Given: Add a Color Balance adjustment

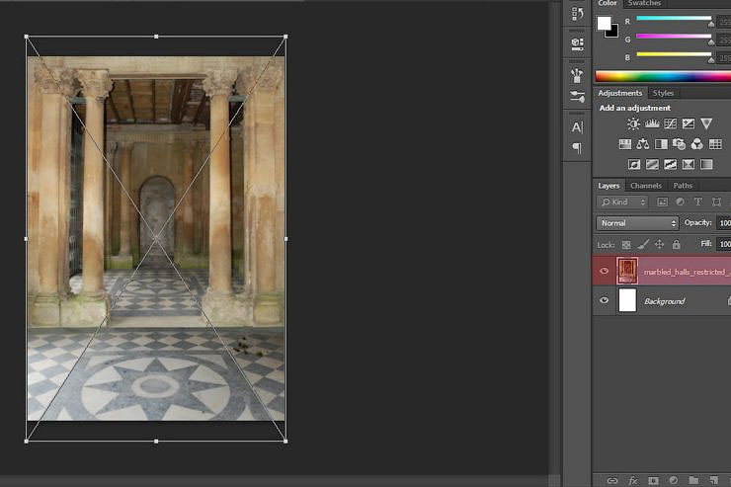Looking at the screenshot, I should [x=643, y=144].
